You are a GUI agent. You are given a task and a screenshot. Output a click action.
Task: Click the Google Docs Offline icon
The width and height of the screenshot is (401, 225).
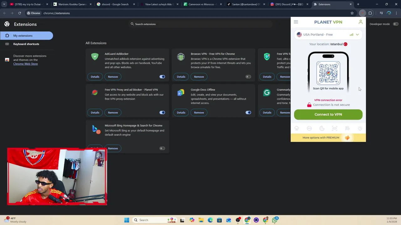coord(181,92)
